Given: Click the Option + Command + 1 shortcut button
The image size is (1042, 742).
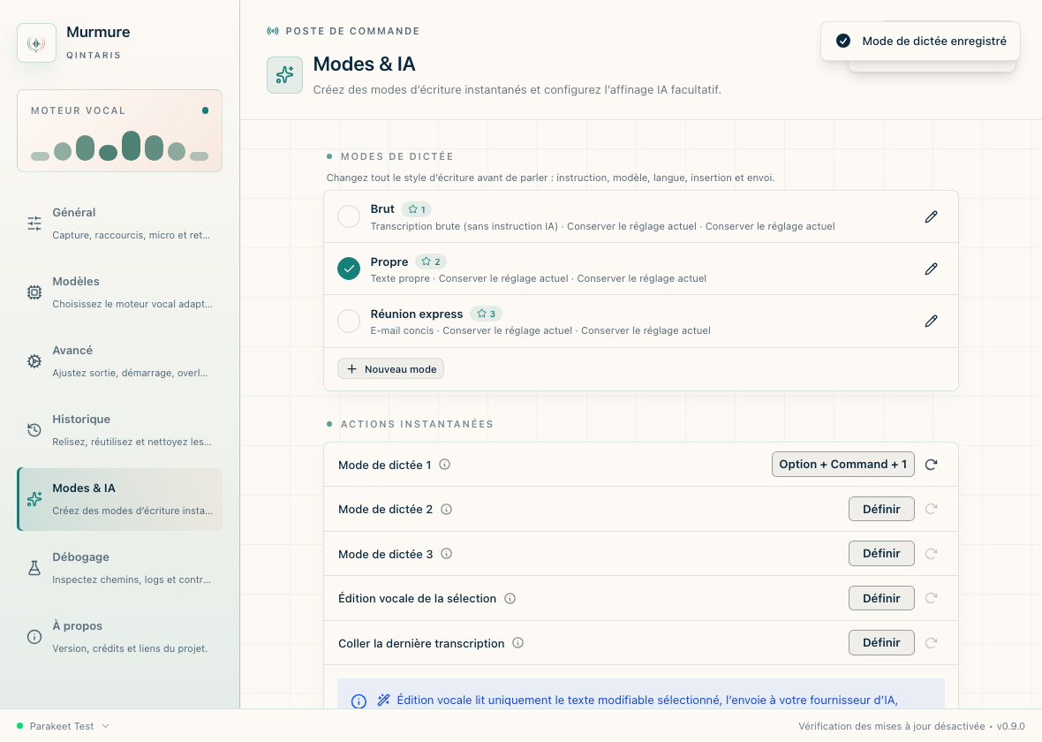Looking at the screenshot, I should [x=842, y=464].
